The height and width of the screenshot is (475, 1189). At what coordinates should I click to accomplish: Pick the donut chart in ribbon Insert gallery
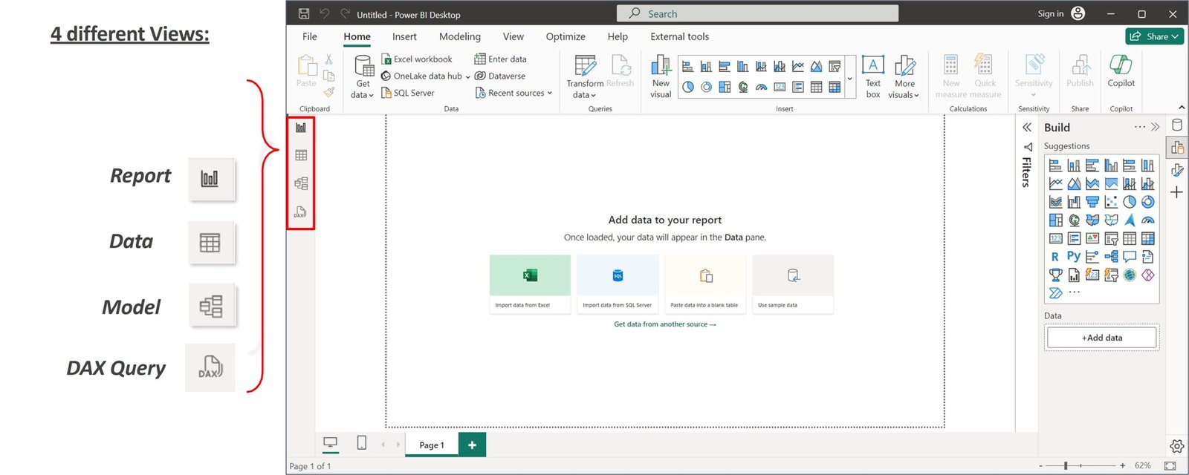pyautogui.click(x=706, y=87)
